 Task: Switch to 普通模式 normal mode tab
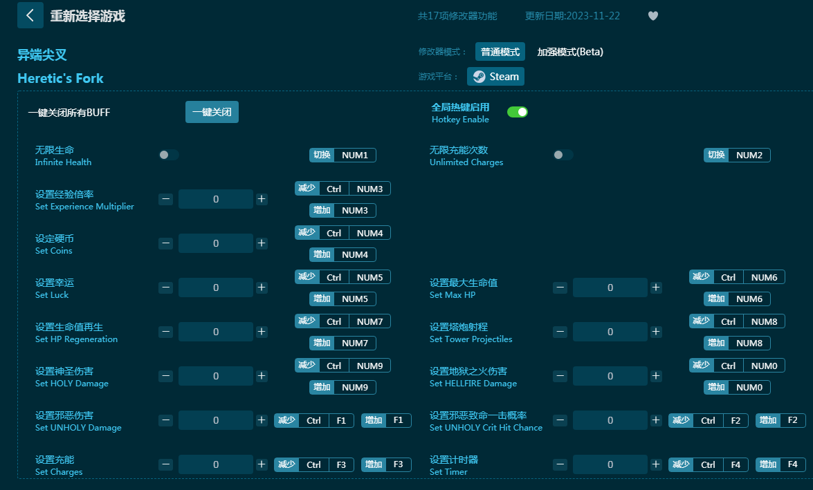(x=500, y=52)
